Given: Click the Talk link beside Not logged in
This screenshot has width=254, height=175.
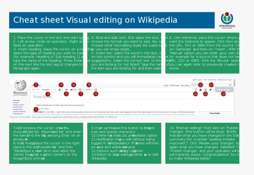Looking at the screenshot, I should point(205,80).
